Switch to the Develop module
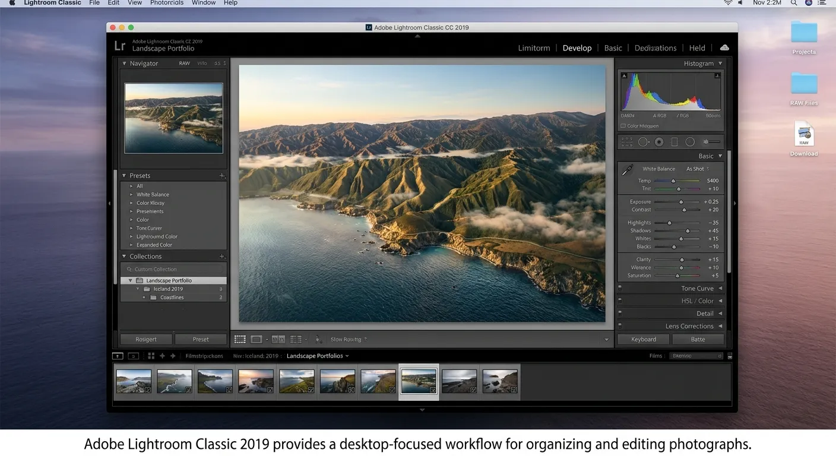Screen dimensions: 836x456 [577, 48]
